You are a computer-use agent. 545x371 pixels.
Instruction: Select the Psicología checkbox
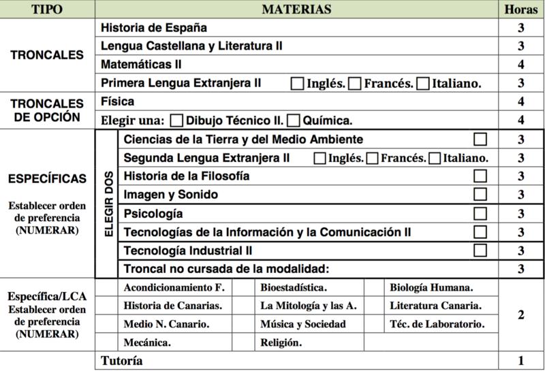480,213
